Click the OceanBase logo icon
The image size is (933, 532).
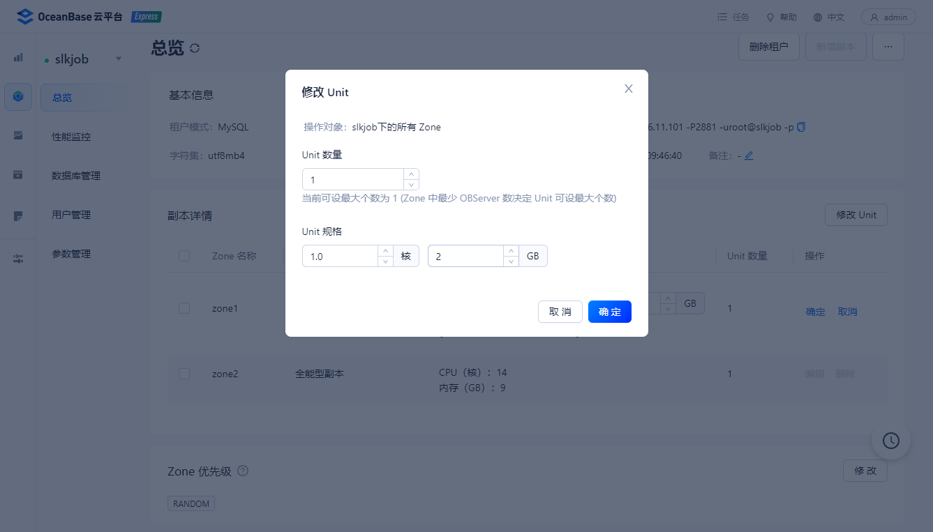(25, 17)
